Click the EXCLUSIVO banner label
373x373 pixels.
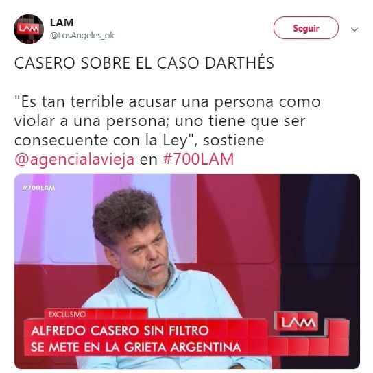pos(67,315)
